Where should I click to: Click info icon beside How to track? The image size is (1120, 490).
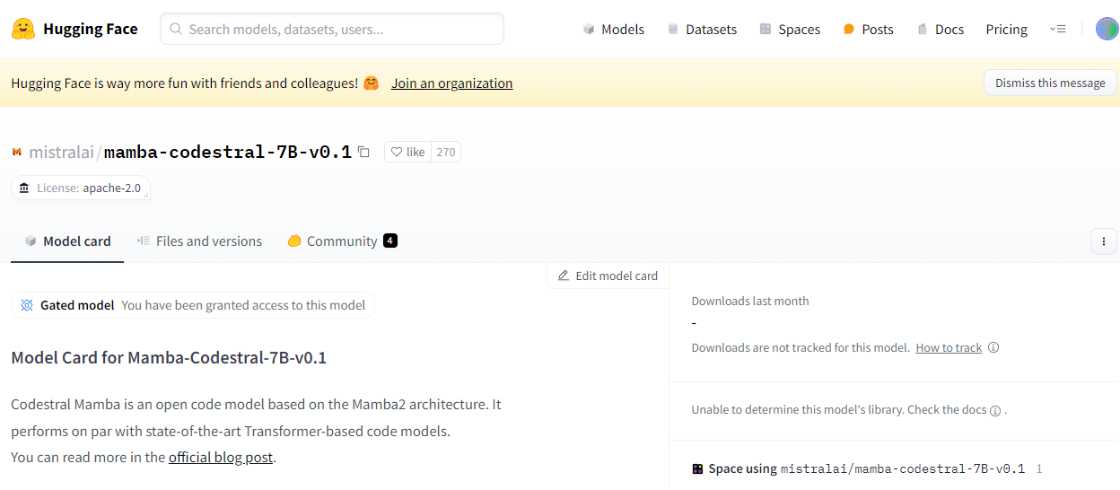tap(993, 347)
